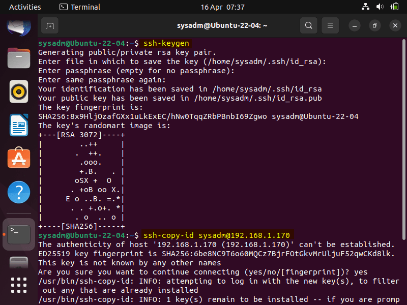Open the Help application from the dock
Image resolution: width=407 pixels, height=305 pixels.
pyautogui.click(x=19, y=192)
